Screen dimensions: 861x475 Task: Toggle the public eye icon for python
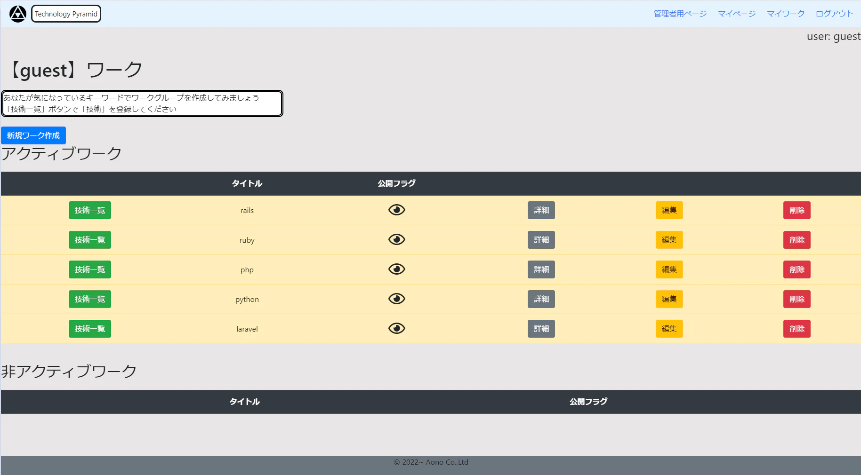coord(397,299)
